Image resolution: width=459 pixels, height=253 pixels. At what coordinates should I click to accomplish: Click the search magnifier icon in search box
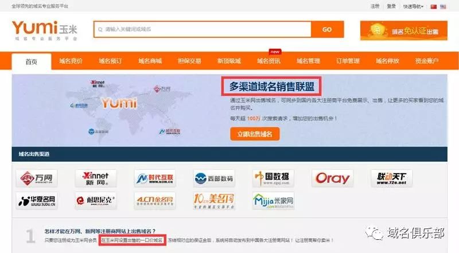(100, 30)
